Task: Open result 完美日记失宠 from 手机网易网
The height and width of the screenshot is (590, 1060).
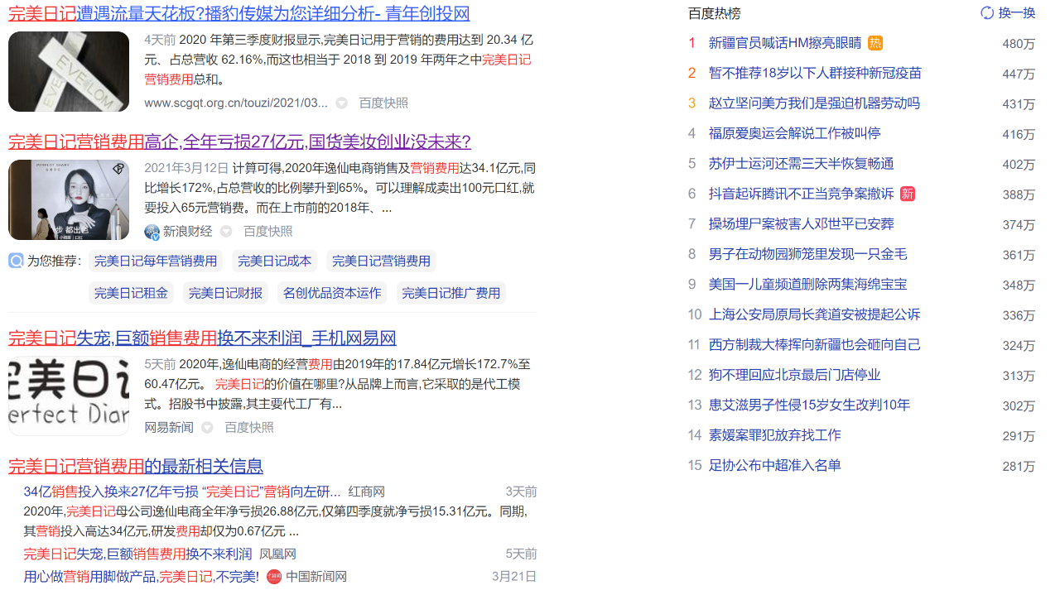Action: (x=202, y=338)
